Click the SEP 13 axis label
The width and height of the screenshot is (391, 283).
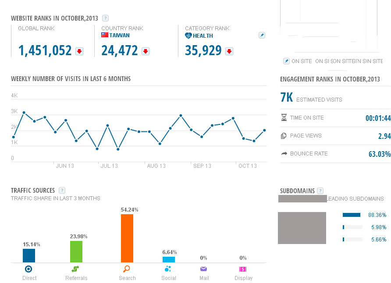pos(202,166)
